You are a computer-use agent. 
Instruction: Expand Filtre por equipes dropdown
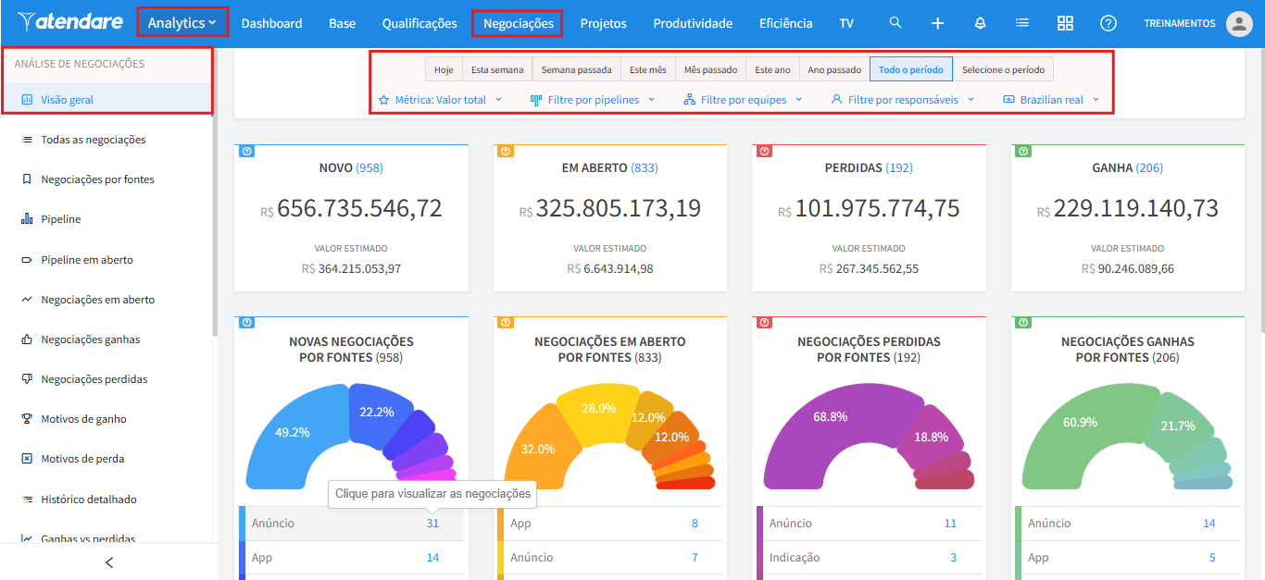pyautogui.click(x=744, y=99)
